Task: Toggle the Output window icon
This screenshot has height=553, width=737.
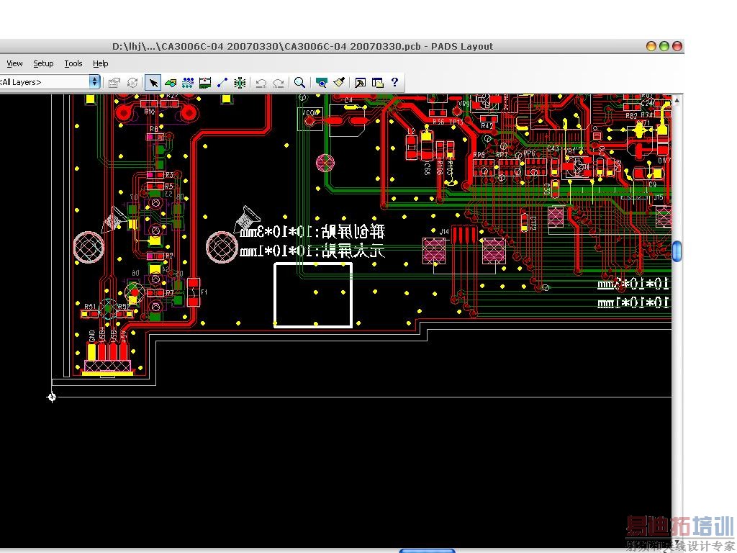Action: (360, 83)
